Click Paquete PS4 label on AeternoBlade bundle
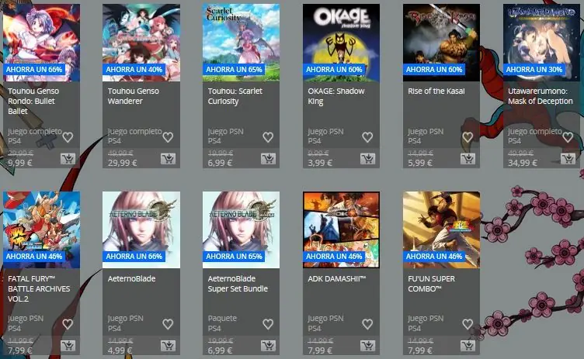This screenshot has width=584, height=359. [222, 323]
